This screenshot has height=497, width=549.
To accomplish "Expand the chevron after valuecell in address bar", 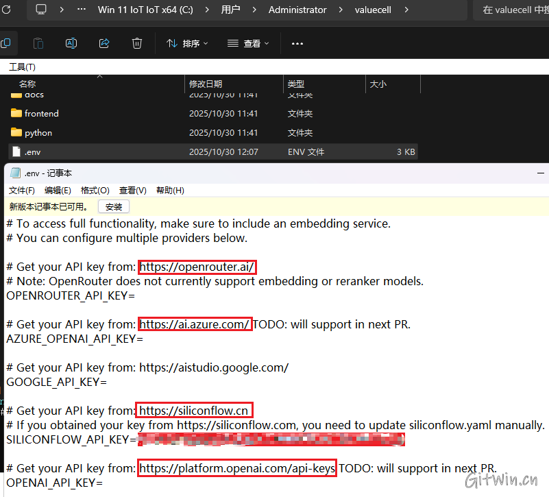I will pyautogui.click(x=406, y=10).
